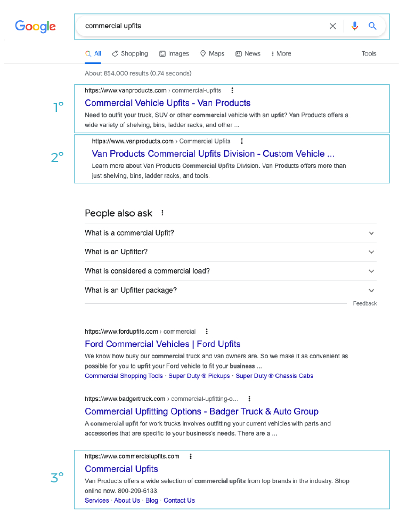Viewport: 399px width, 516px height.
Task: Expand "What is an Upfitter package?" question
Action: pos(371,291)
